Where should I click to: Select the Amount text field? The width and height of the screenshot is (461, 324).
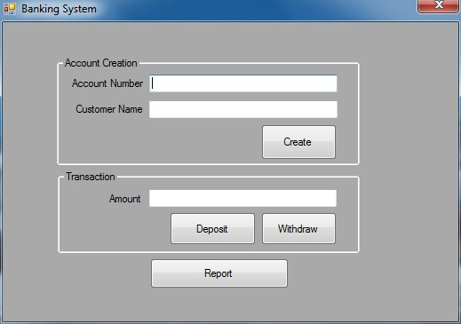pyautogui.click(x=242, y=198)
